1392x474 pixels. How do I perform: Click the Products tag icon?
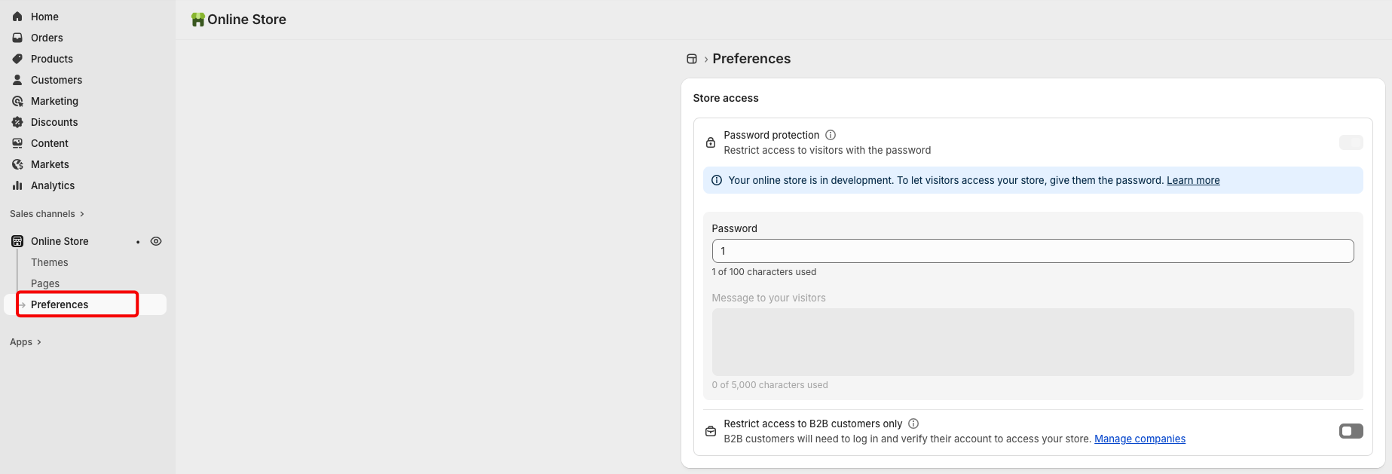(x=17, y=59)
